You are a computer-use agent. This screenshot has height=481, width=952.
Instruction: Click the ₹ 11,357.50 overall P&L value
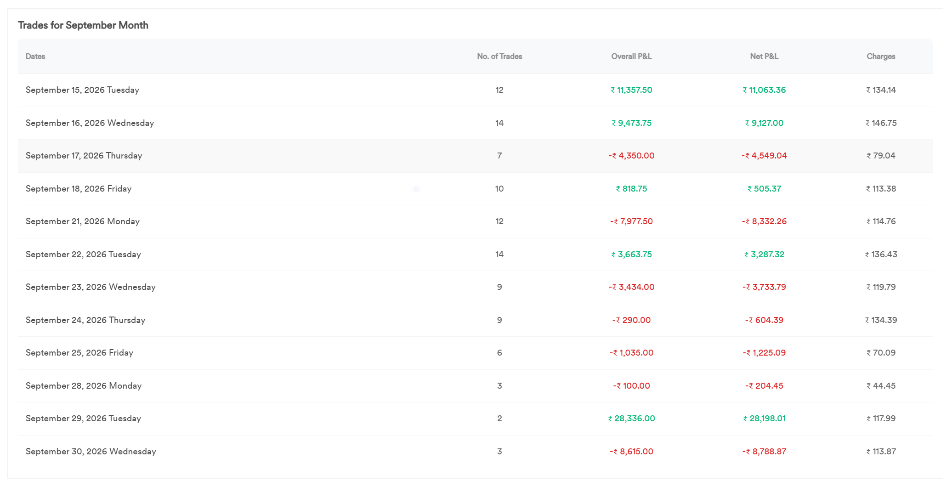pos(631,90)
